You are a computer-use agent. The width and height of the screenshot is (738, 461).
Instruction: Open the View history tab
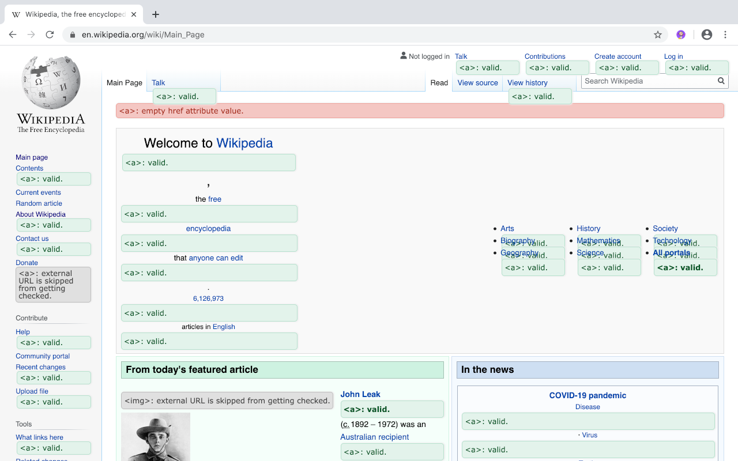528,82
